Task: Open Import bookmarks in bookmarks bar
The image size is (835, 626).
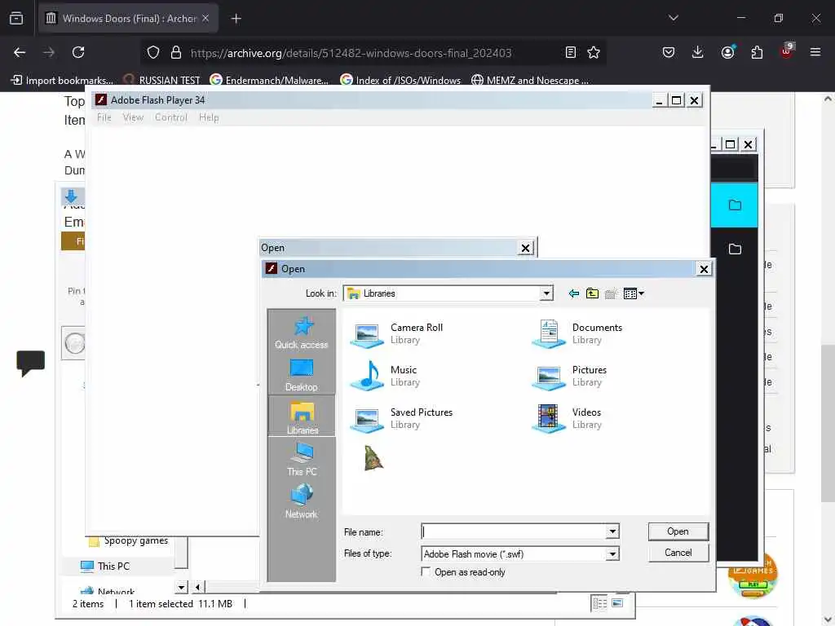Action: tap(62, 81)
